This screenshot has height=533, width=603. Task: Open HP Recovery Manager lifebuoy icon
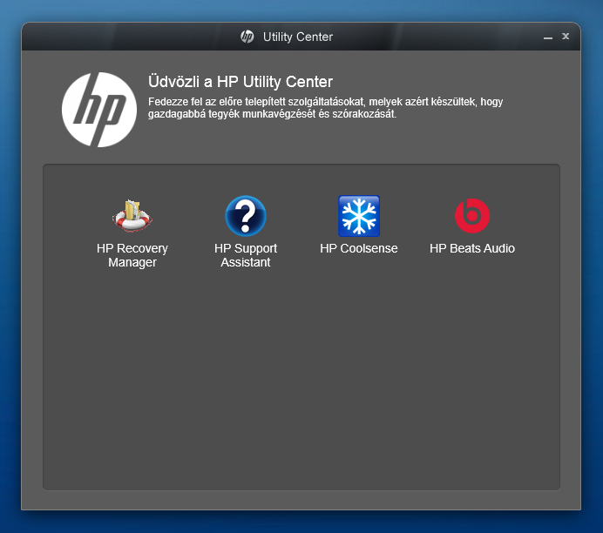pyautogui.click(x=132, y=216)
